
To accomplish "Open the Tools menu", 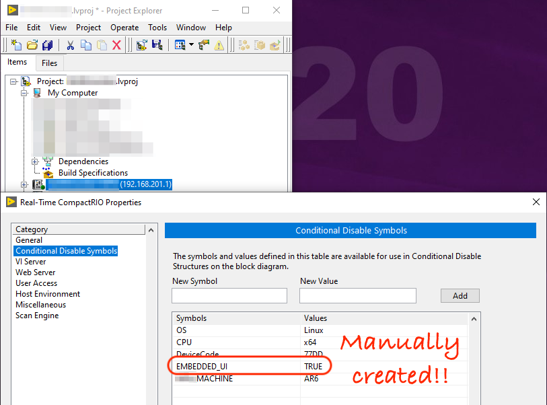I will pyautogui.click(x=157, y=28).
